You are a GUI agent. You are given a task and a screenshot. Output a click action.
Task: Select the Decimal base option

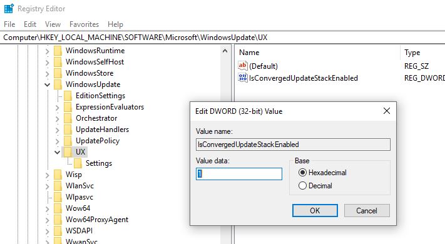pyautogui.click(x=315, y=186)
